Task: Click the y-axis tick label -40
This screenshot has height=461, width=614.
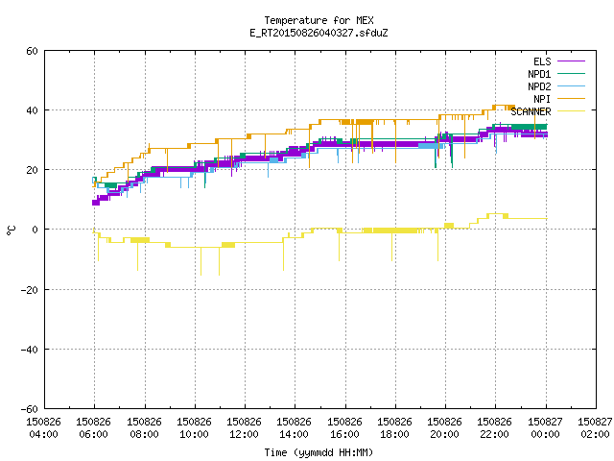Action: [x=30, y=350]
